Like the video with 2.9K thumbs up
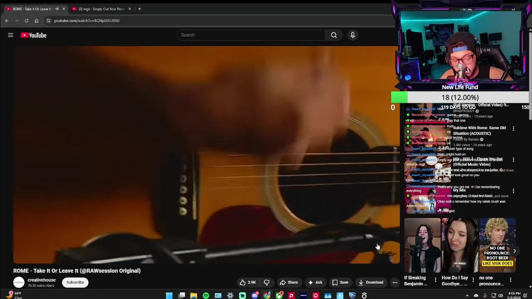Viewport: 532px width, 299px height. [248, 282]
